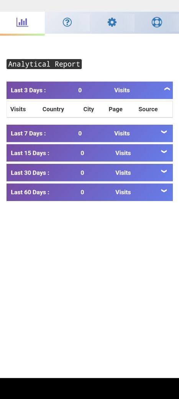
Task: Open the gear settings tab
Action: pos(112,22)
